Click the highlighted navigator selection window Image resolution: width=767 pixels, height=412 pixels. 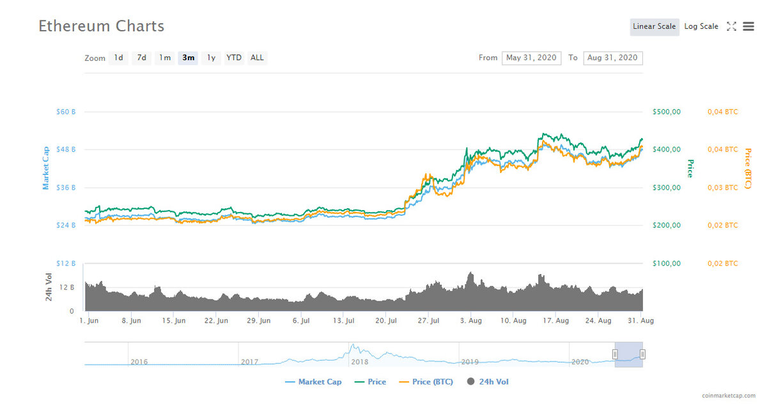(629, 355)
